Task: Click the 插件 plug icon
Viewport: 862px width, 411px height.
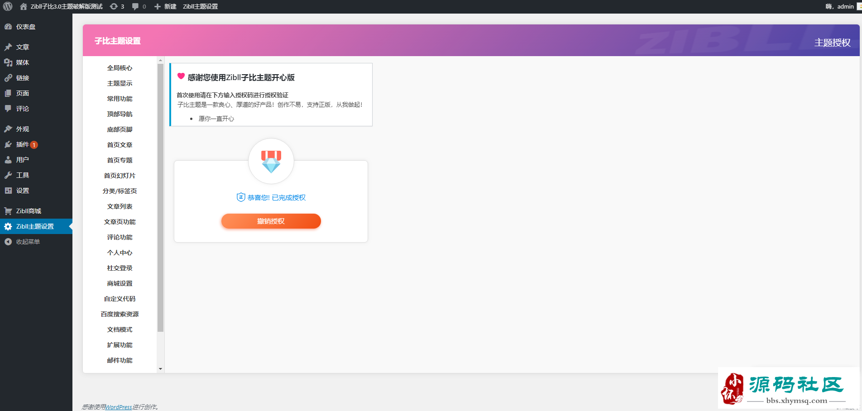Action: click(8, 144)
